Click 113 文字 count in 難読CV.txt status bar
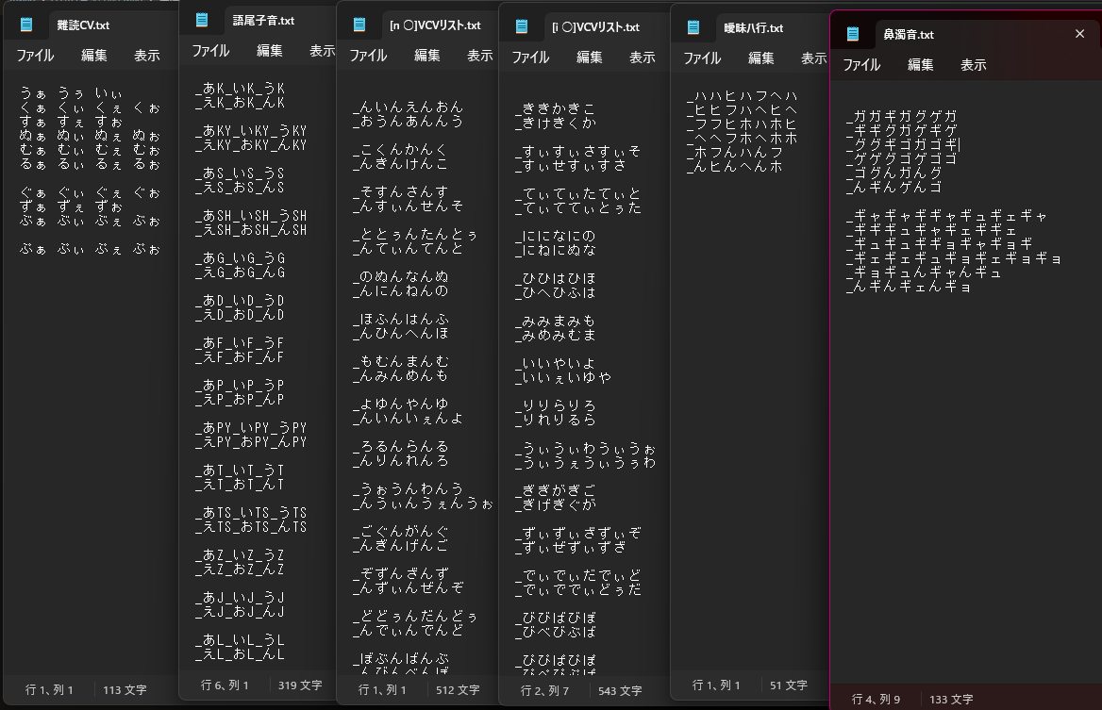Viewport: 1102px width, 710px height. coord(125,690)
